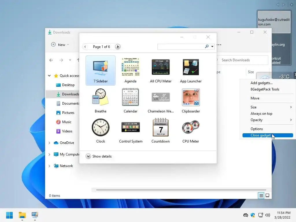Click the Search Downloads field

click(x=243, y=60)
